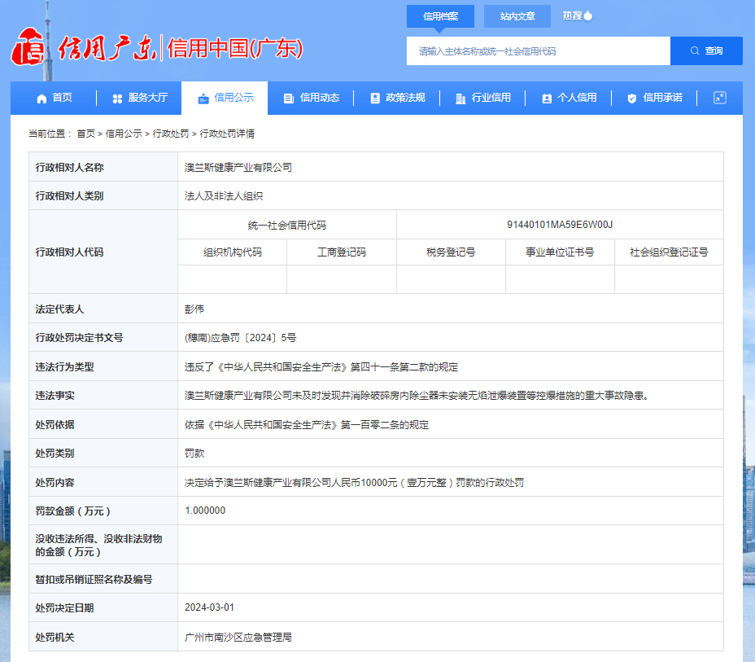The height and width of the screenshot is (662, 755).
Task: Click 行政处罚 in the breadcrumb trail
Action: click(x=171, y=134)
